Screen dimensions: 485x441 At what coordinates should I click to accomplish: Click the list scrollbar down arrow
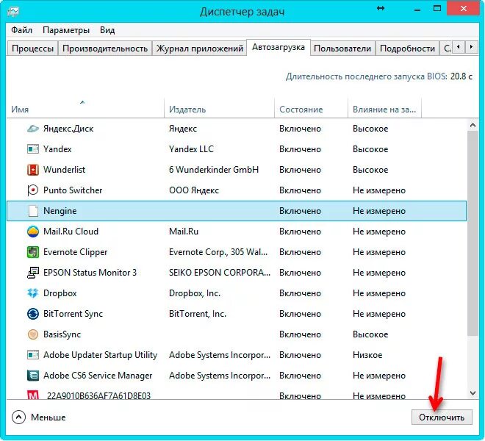pos(473,393)
